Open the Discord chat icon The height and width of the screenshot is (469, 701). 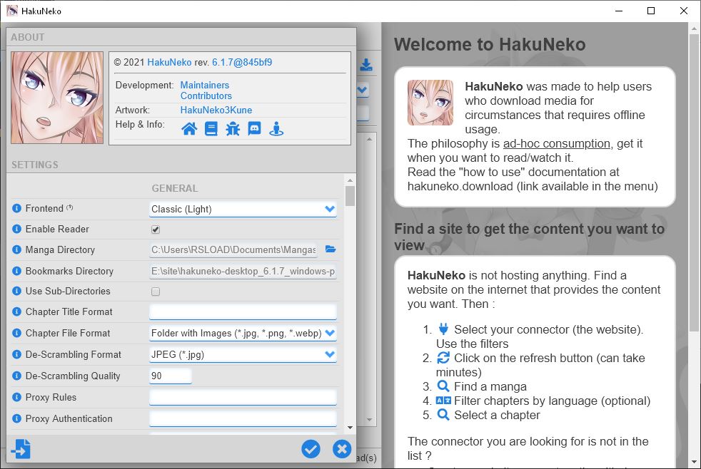[x=254, y=128]
